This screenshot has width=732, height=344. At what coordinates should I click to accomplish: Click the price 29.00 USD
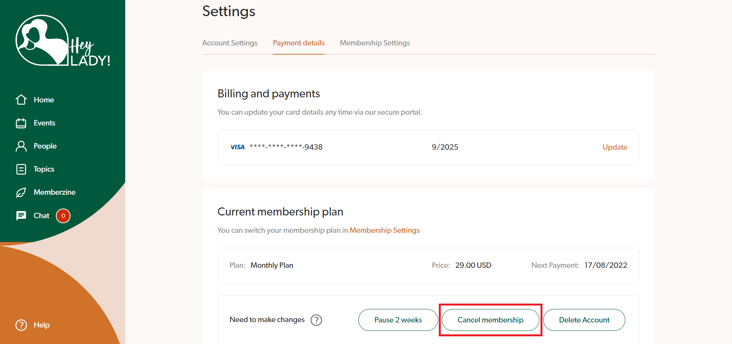point(473,265)
